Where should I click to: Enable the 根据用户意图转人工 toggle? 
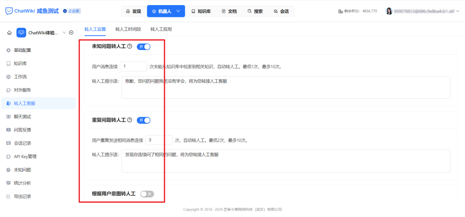point(147,194)
